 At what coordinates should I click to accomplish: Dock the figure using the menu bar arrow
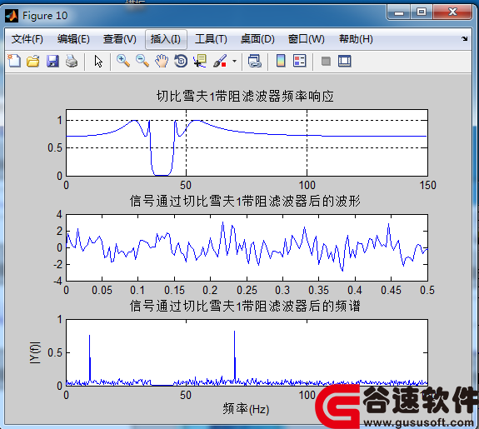click(465, 39)
